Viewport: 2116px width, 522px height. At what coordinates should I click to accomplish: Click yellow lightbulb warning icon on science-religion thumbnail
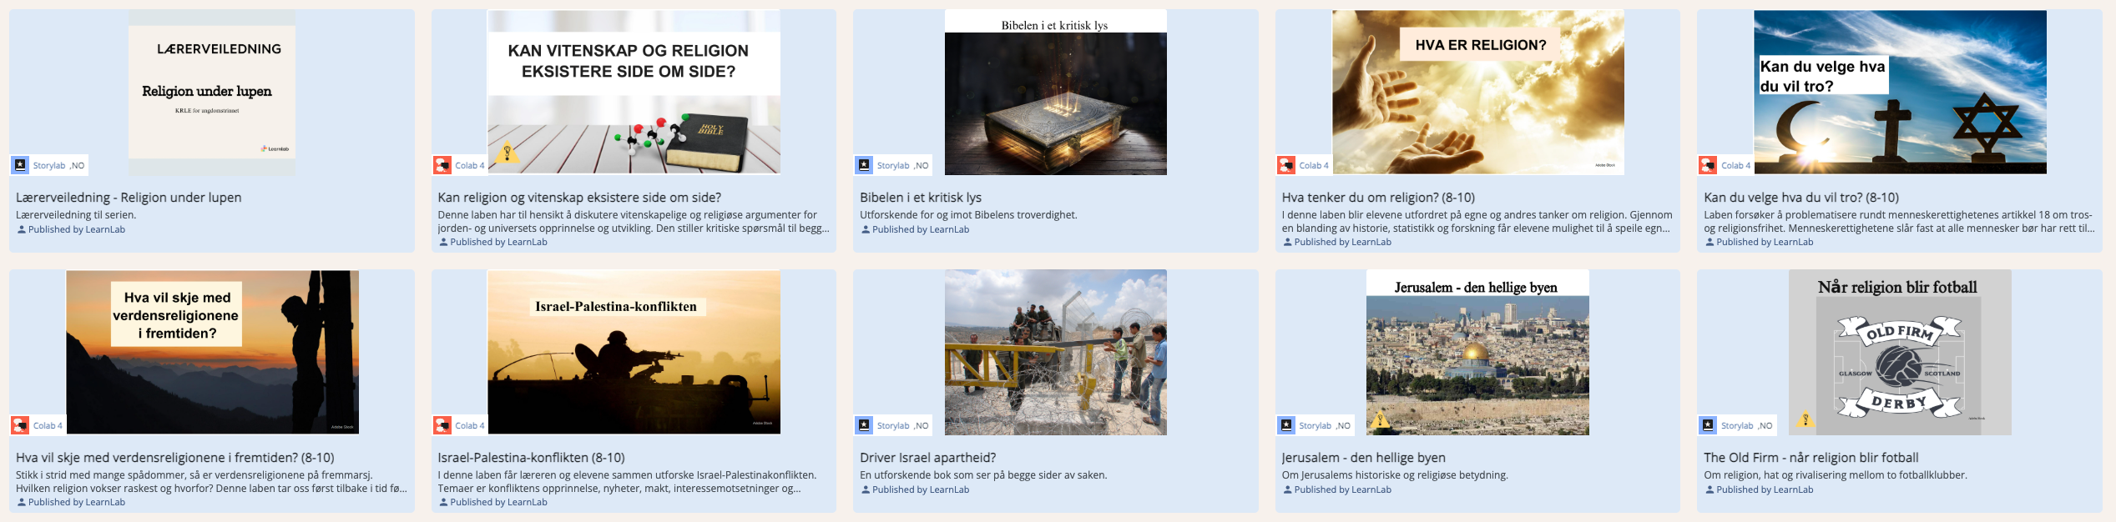click(507, 153)
